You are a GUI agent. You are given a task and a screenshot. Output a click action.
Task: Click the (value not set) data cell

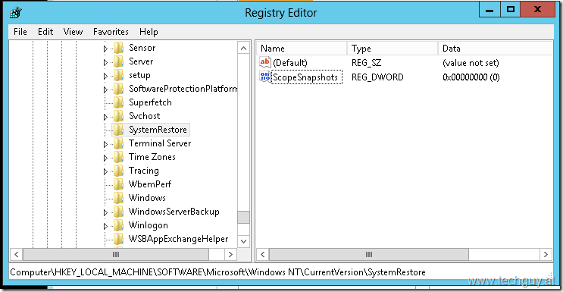click(471, 63)
